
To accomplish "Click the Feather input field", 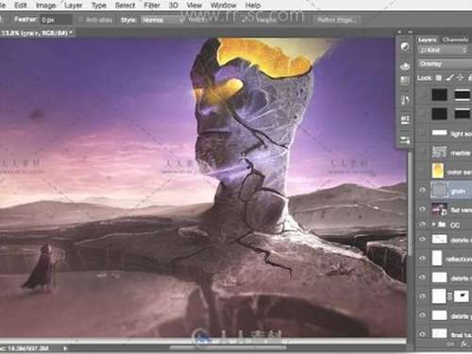I will [x=56, y=20].
